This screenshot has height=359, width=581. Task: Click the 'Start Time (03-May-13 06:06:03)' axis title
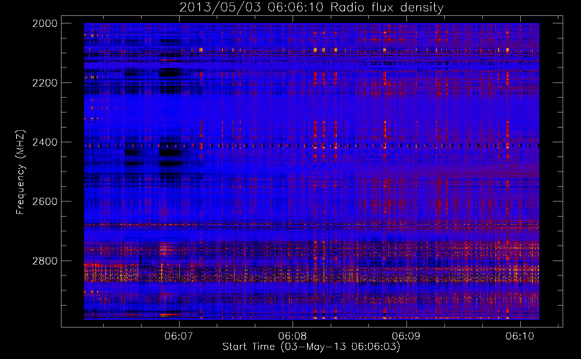[311, 347]
